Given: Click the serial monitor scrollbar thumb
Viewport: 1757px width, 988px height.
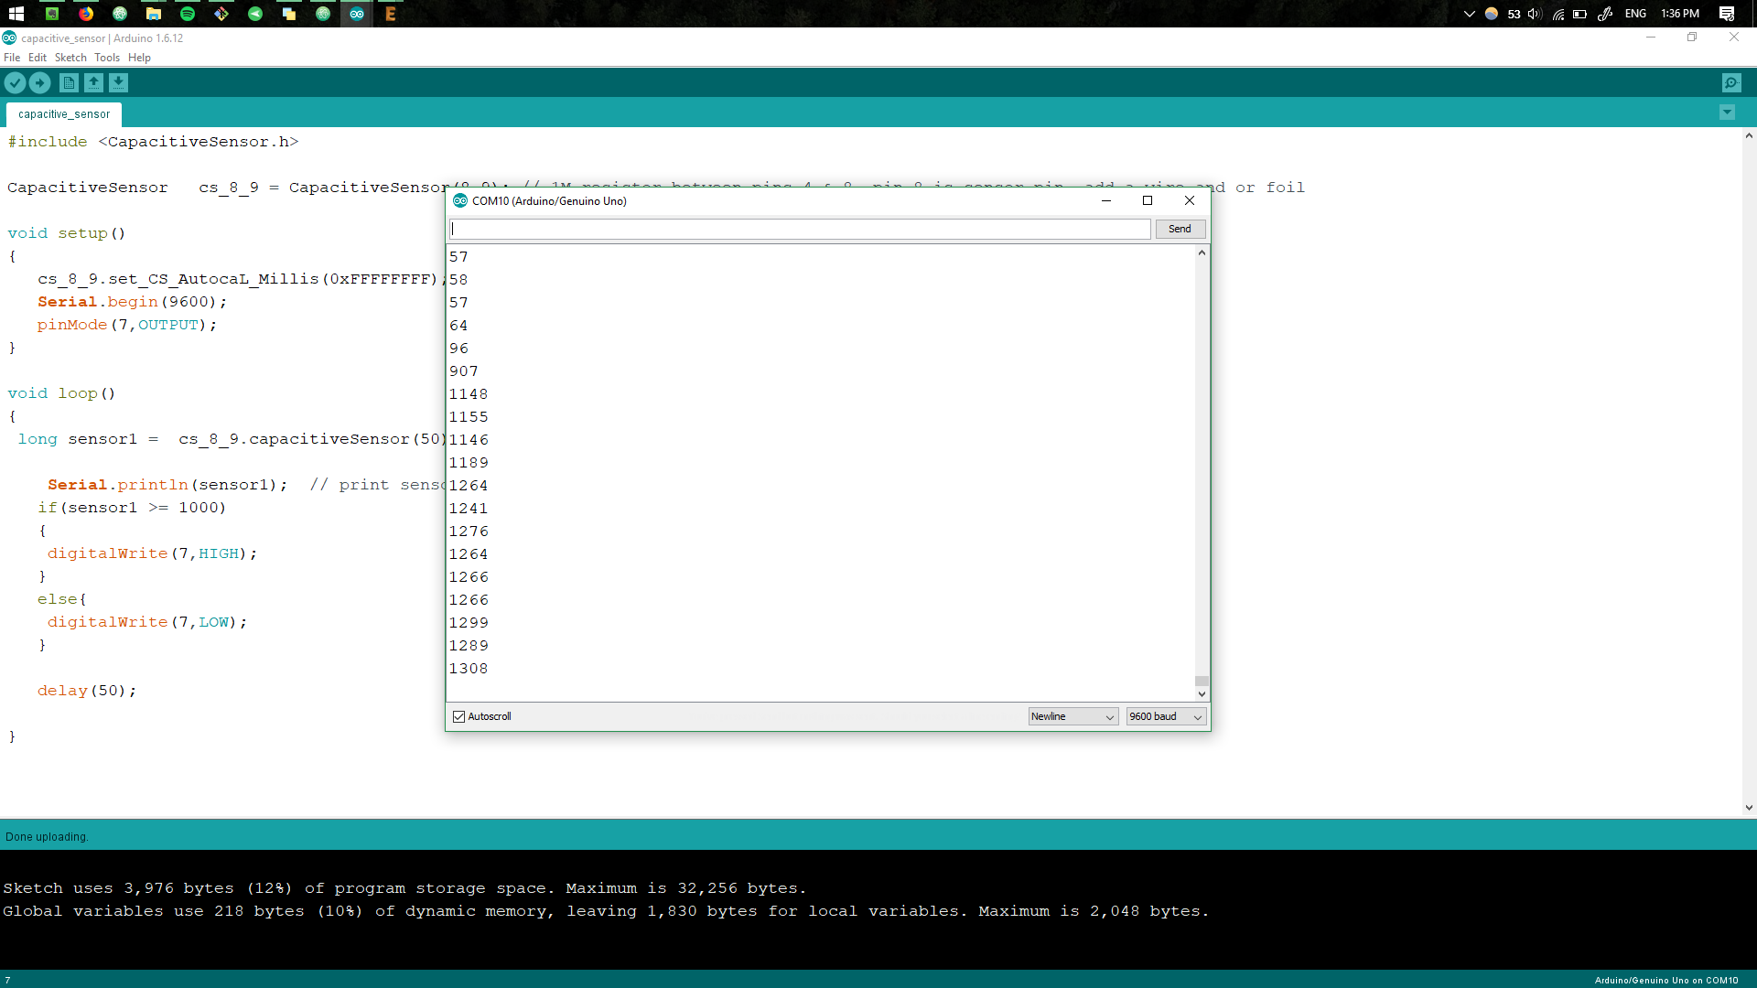Looking at the screenshot, I should pos(1202,681).
